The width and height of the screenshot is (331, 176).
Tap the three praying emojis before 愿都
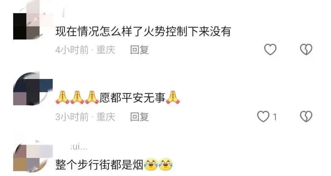click(x=77, y=98)
